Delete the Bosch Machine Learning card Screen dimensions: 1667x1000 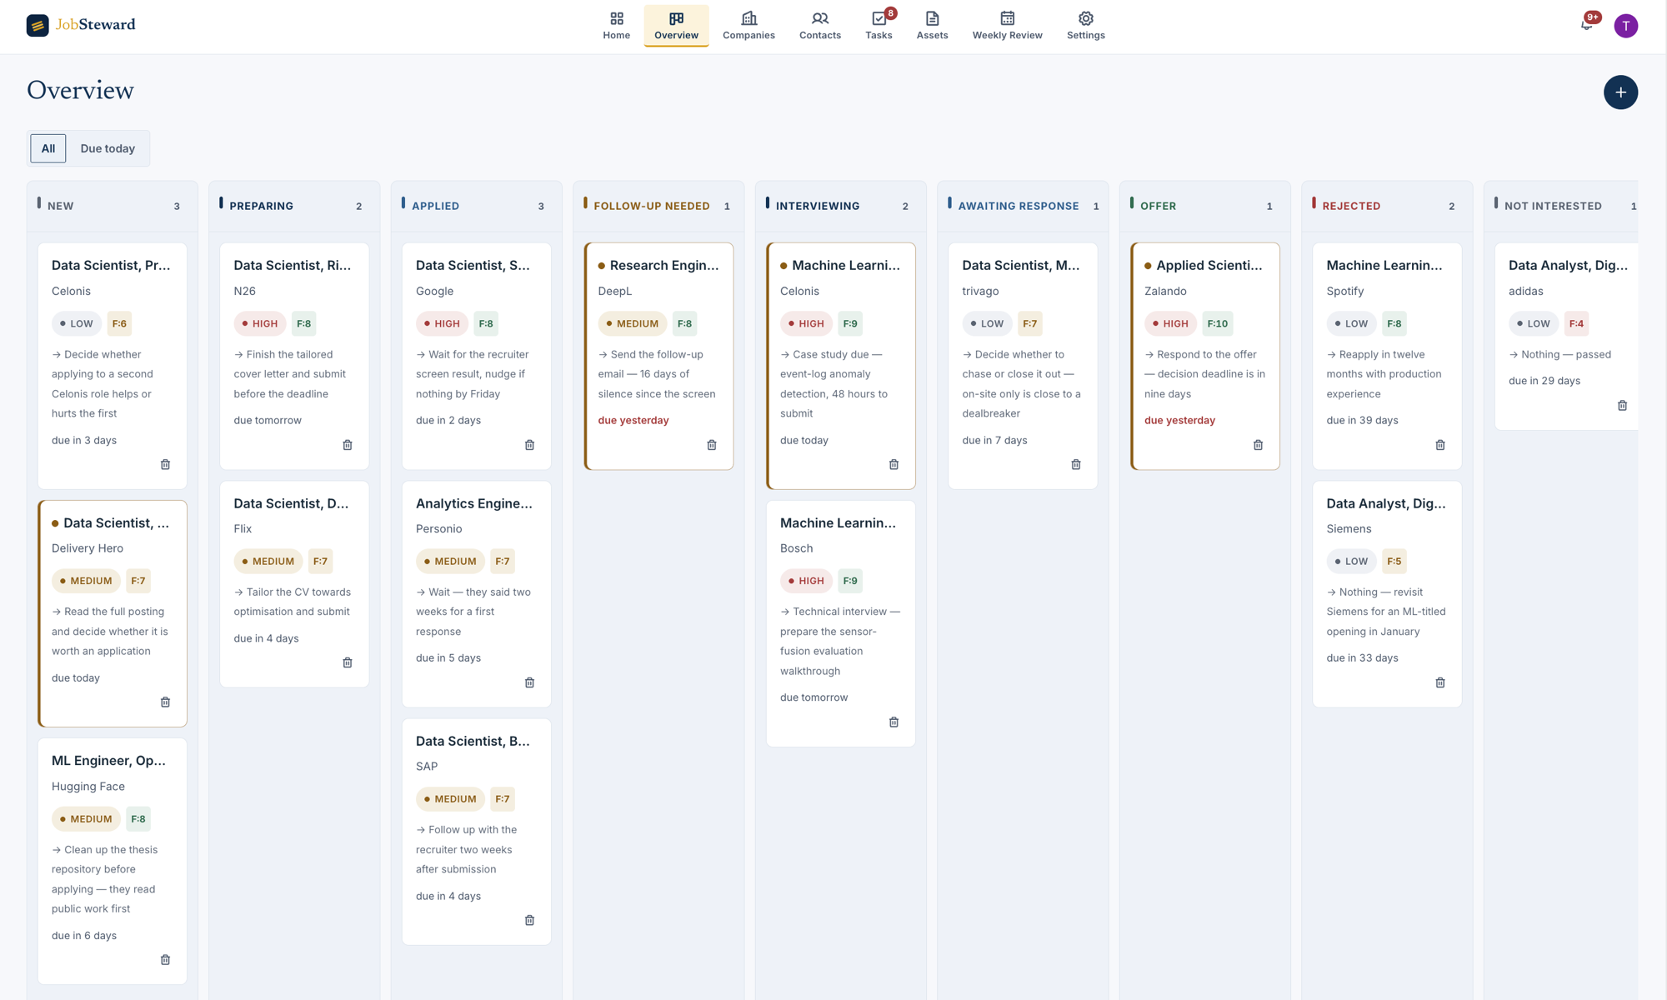click(894, 722)
